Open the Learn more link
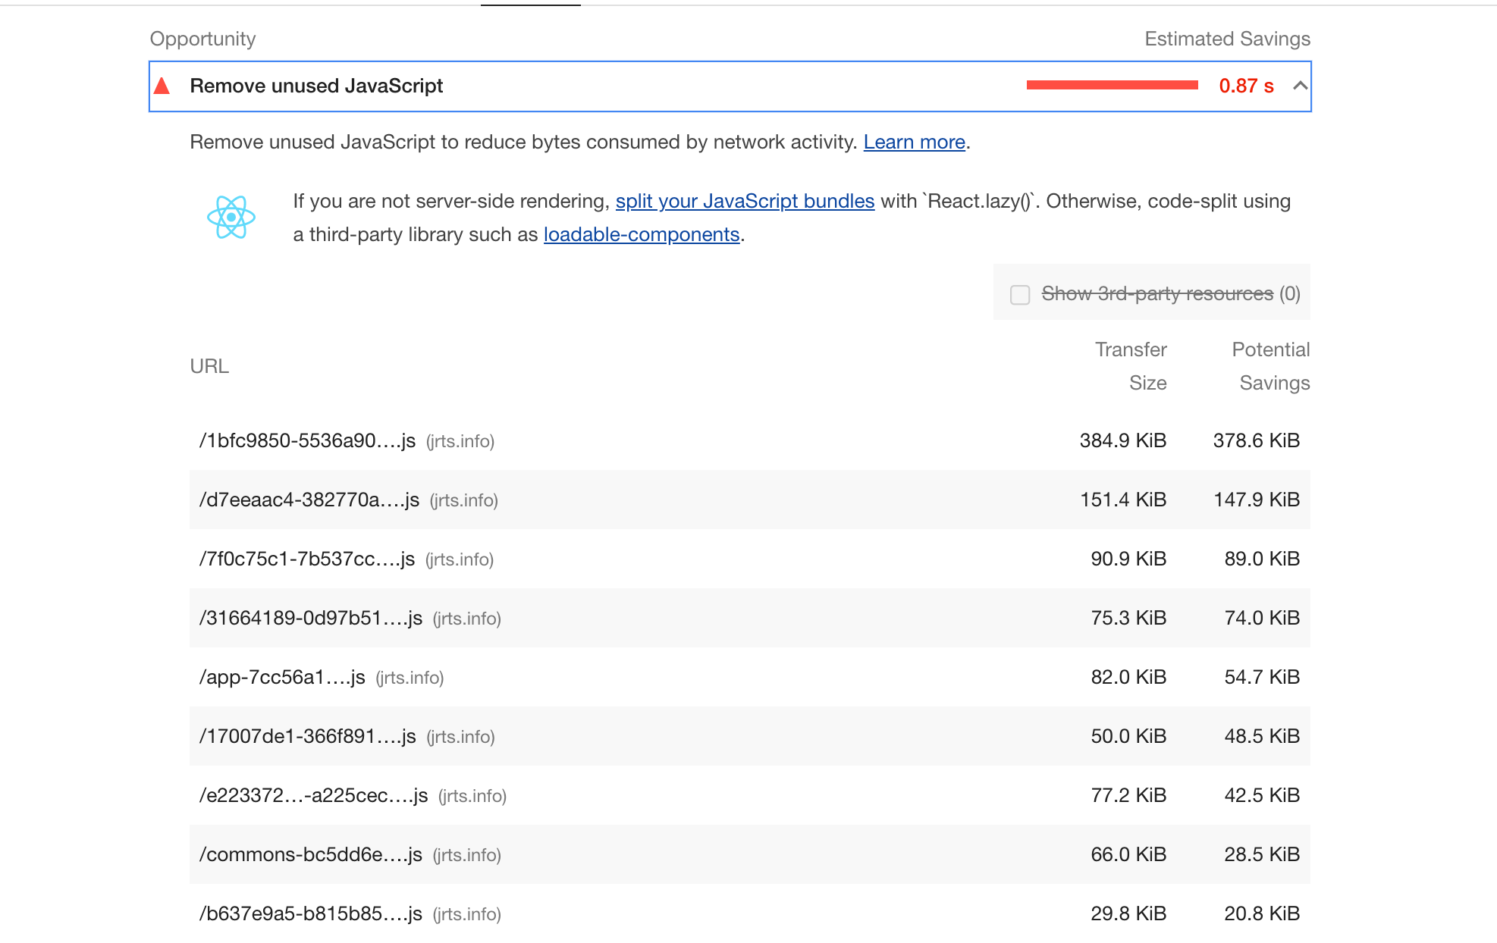This screenshot has width=1497, height=943. pyautogui.click(x=914, y=142)
